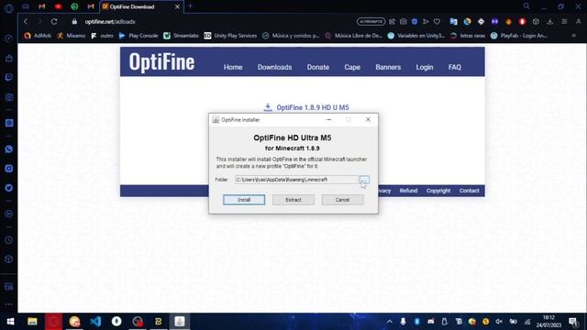Follow the Copyright footer link
Viewport: 587px width, 330px height.
point(438,191)
